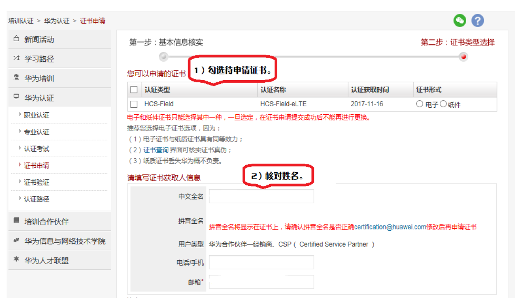
Task: Click inside the 中文全名 input field
Action: point(261,196)
